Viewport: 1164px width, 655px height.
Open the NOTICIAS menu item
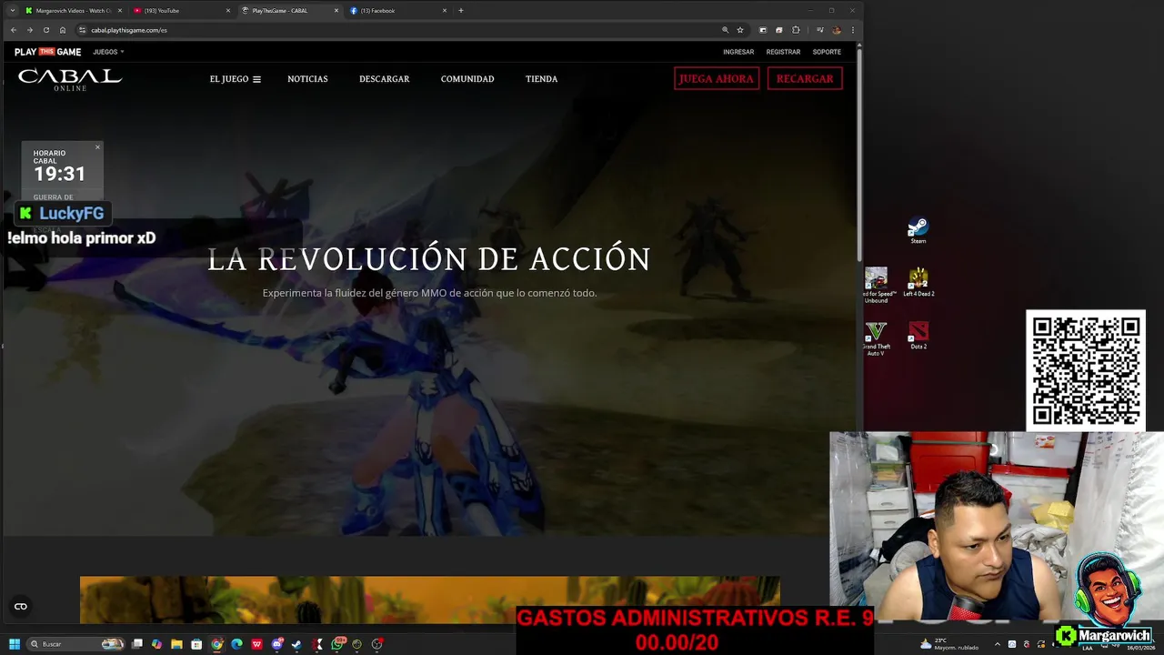pos(307,79)
